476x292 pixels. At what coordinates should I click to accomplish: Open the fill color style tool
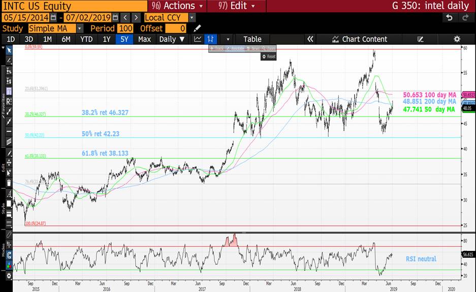(9, 204)
